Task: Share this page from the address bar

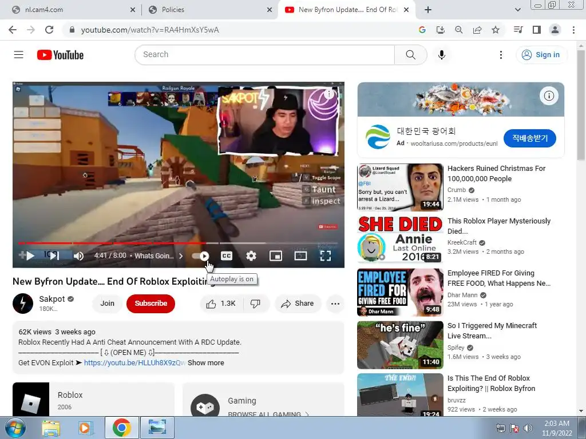Action: pos(477,30)
